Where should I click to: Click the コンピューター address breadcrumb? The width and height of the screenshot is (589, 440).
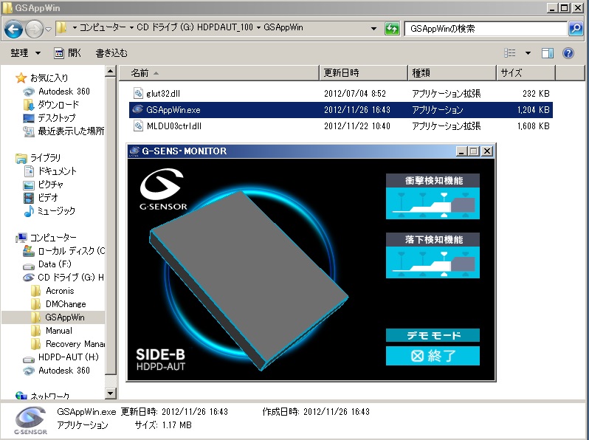coord(103,27)
